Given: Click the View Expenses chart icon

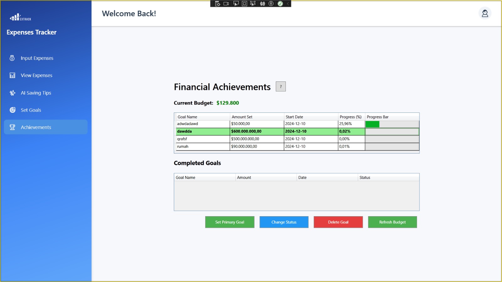Looking at the screenshot, I should coord(12,76).
